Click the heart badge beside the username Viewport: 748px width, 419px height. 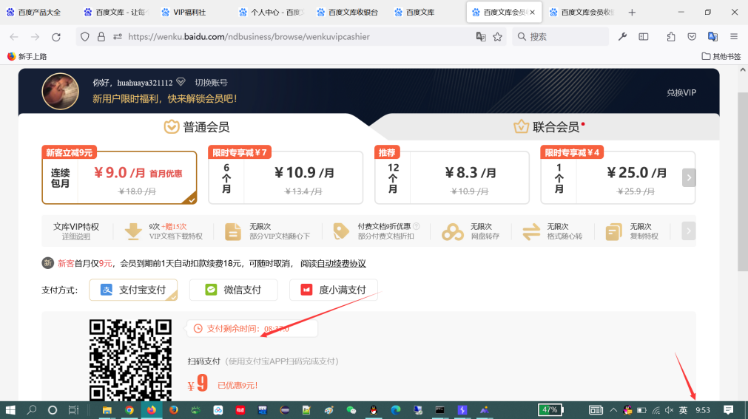tap(181, 82)
